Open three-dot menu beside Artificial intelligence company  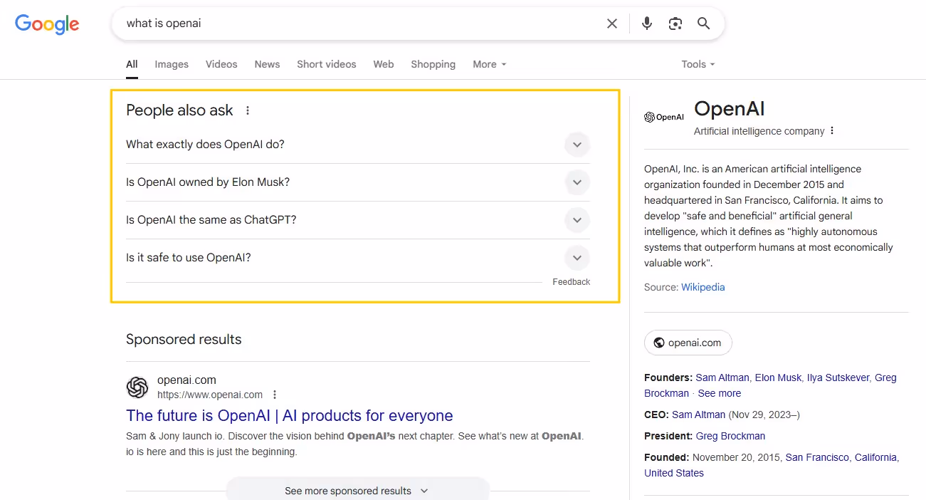(832, 131)
